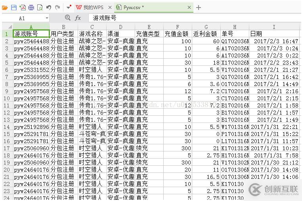Select the 日期 header cell

274,34
